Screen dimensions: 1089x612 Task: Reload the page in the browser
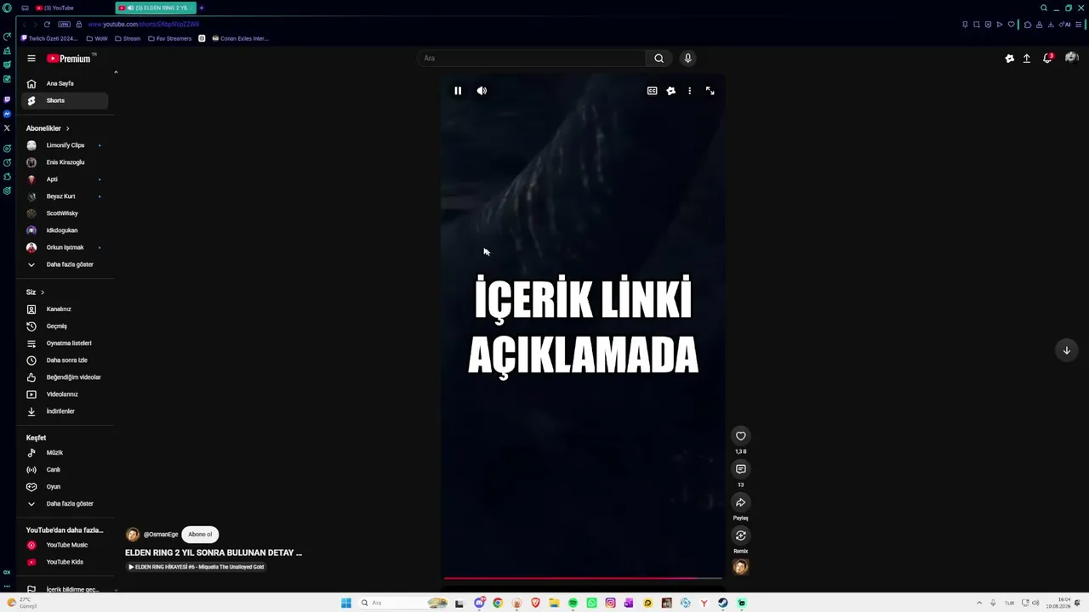[x=47, y=25]
